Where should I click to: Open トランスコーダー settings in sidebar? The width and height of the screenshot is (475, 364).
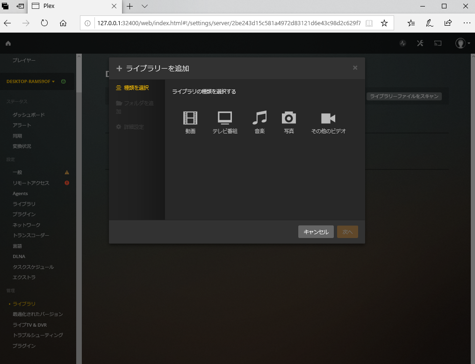coord(31,235)
